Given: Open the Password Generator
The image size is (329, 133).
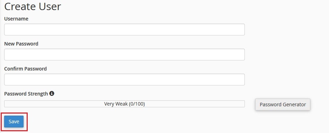Looking at the screenshot, I should pos(283,105).
